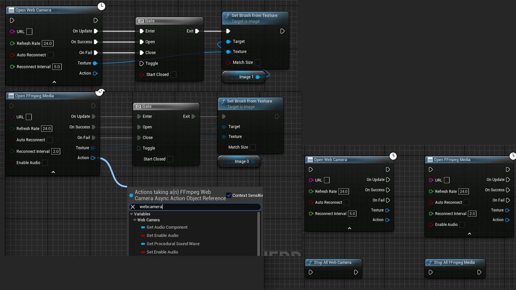Image resolution: width=516 pixels, height=290 pixels.
Task: Edit Reconnect Interval value on wired Open Web Camera node
Action: tap(57, 67)
